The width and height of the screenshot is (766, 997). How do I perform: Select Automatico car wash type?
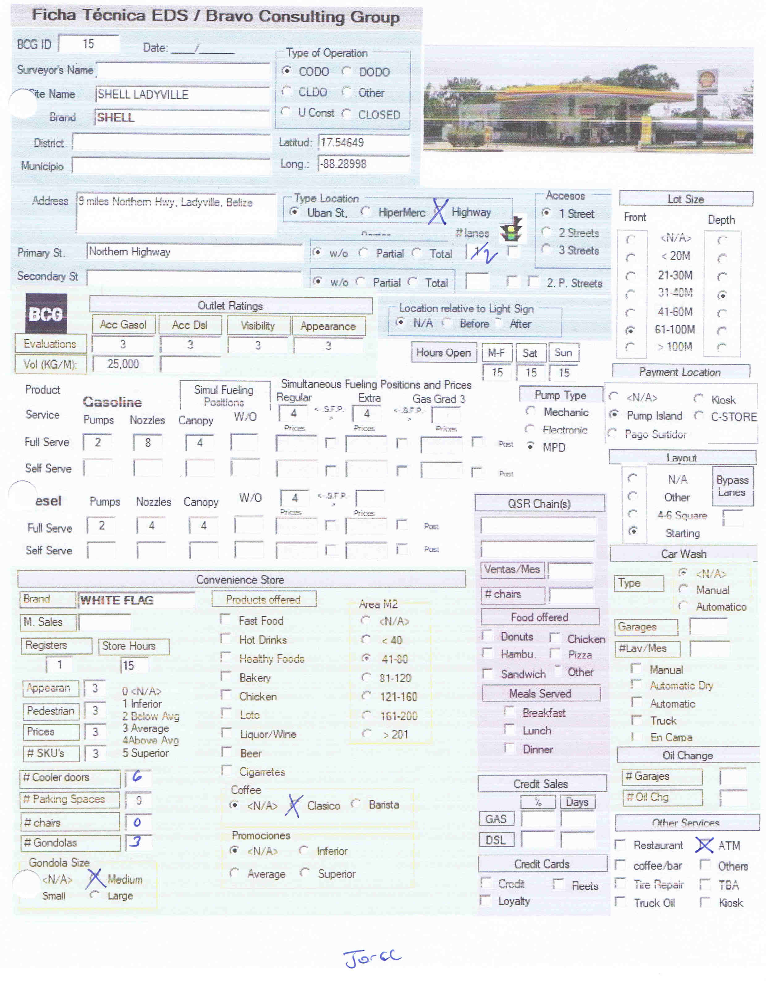(x=683, y=606)
